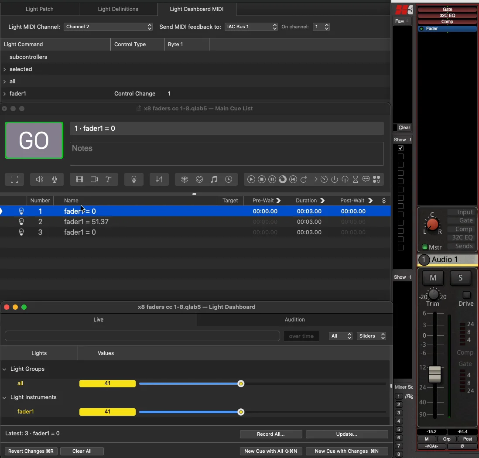This screenshot has width=479, height=458.
Task: Toggle the green Mstr indicator
Action: [x=424, y=247]
